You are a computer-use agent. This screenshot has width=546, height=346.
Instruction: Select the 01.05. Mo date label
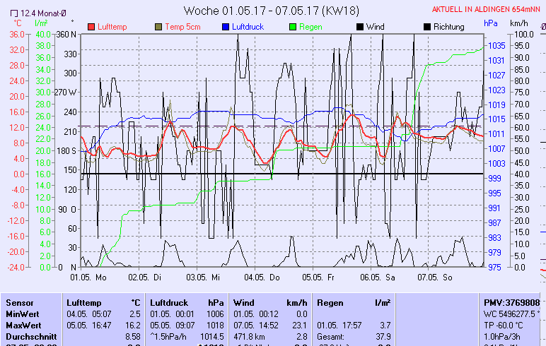(88, 278)
